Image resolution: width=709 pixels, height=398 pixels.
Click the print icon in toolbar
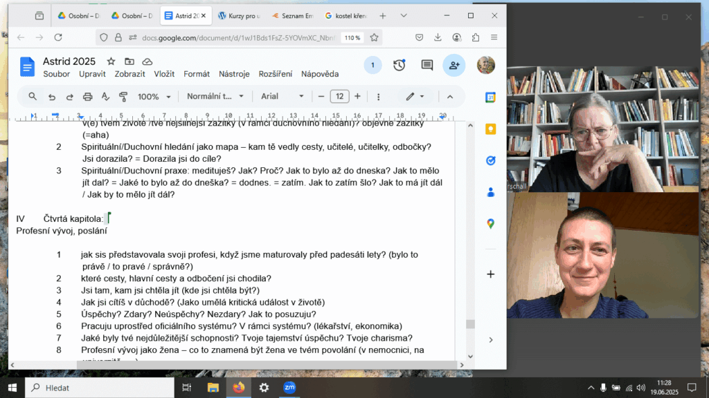(87, 97)
